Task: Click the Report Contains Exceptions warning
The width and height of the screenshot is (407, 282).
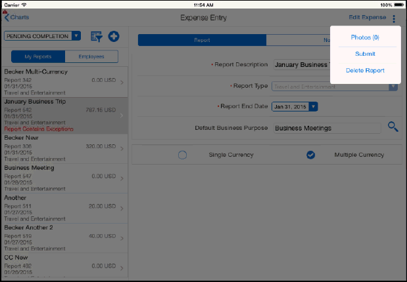Action: coord(39,129)
